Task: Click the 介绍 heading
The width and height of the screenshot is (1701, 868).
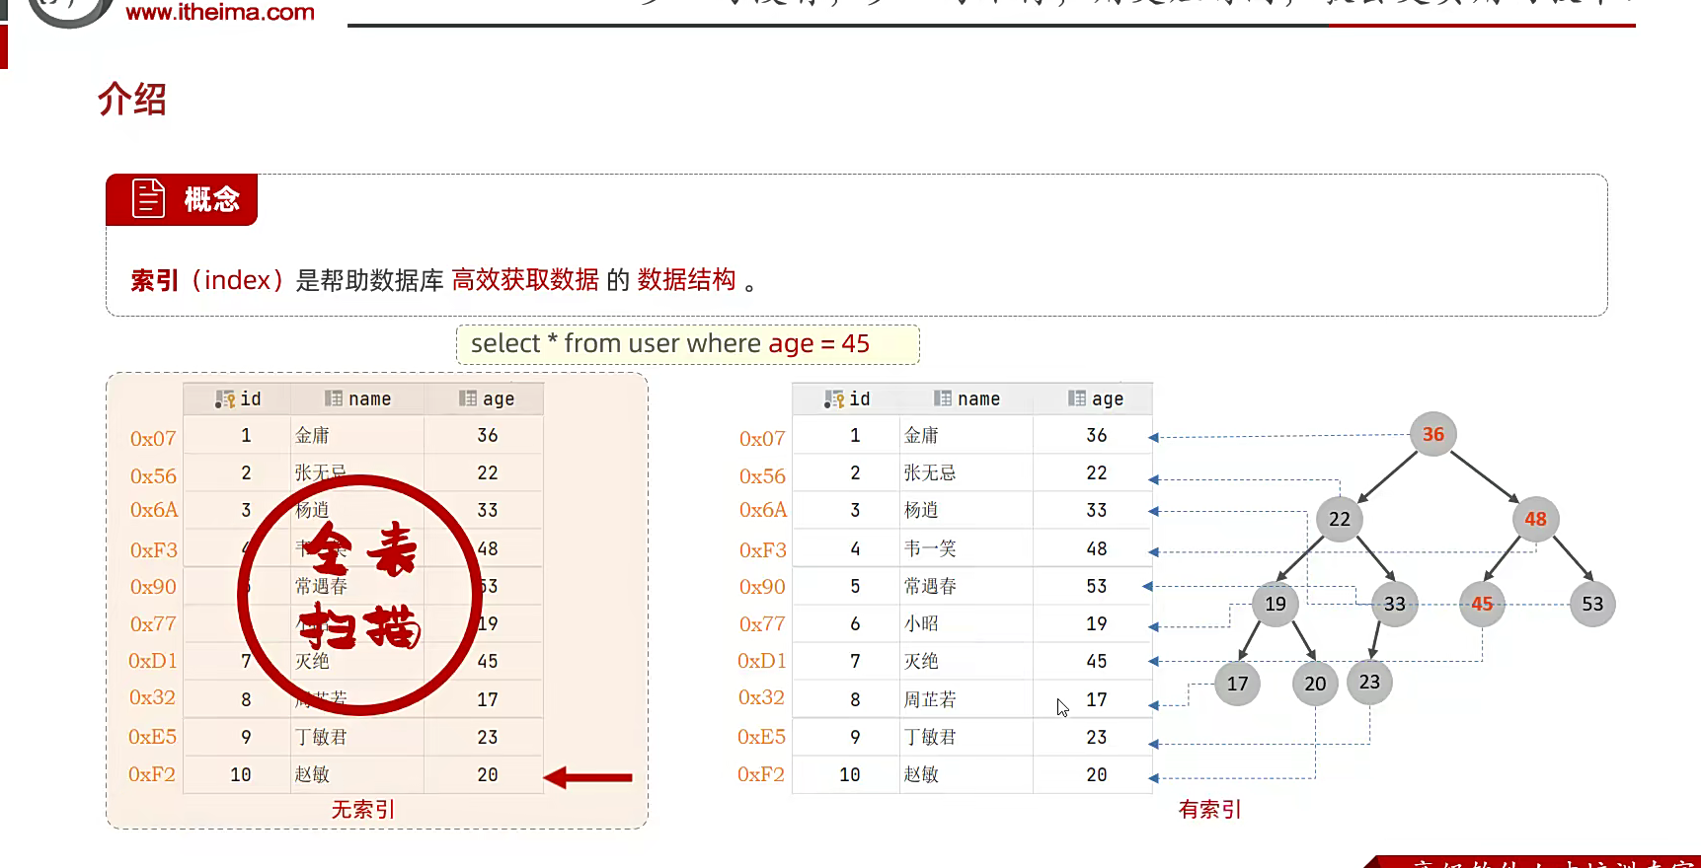Action: [132, 99]
